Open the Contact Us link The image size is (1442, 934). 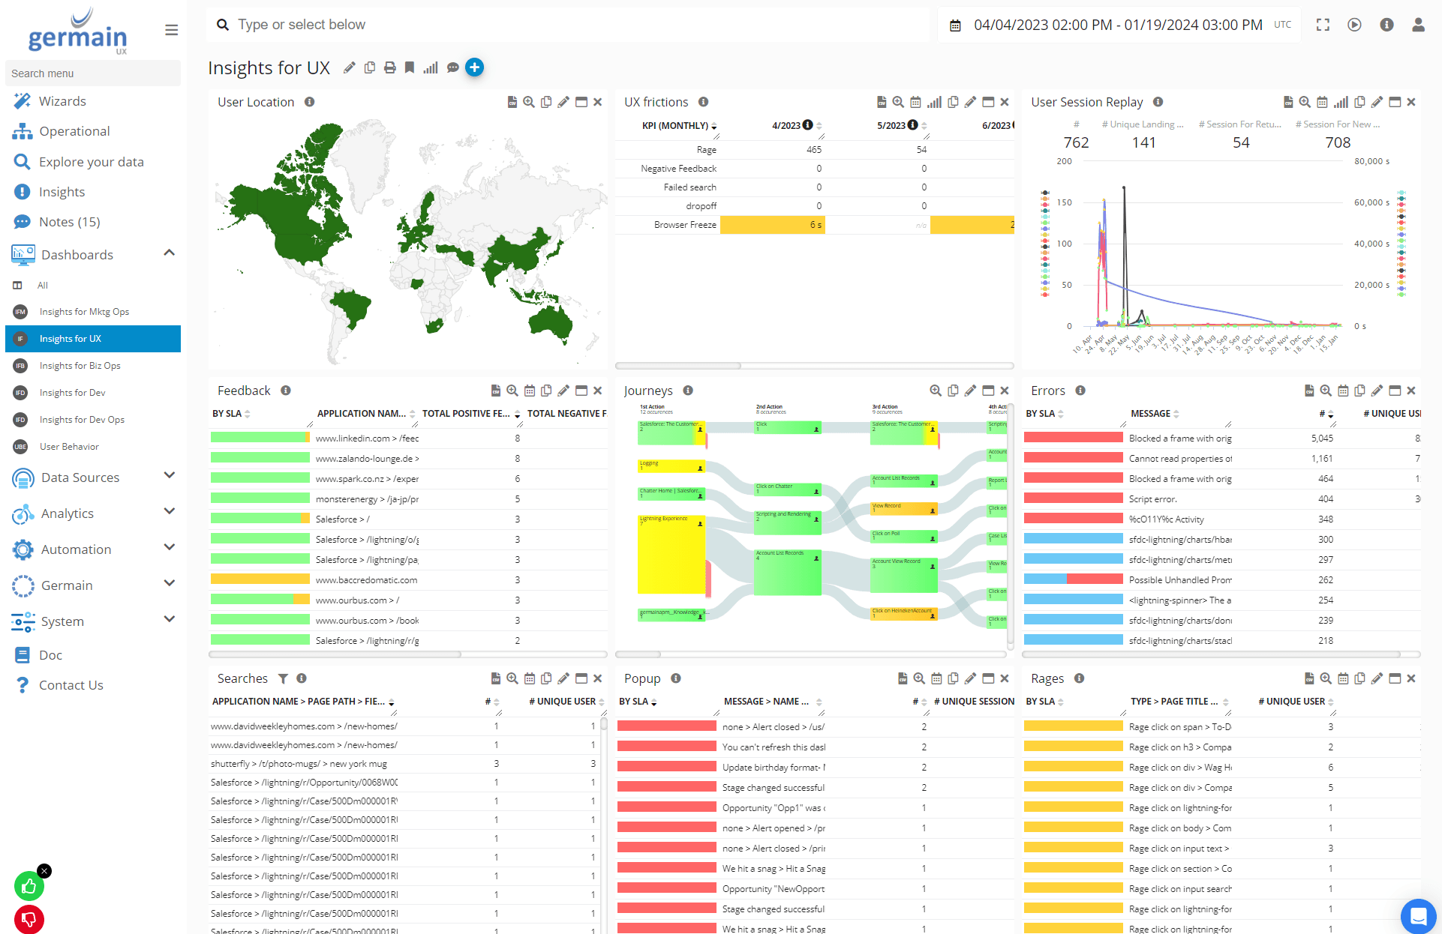[71, 685]
